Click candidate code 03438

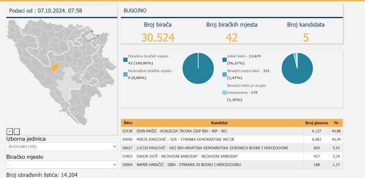pos(127,131)
